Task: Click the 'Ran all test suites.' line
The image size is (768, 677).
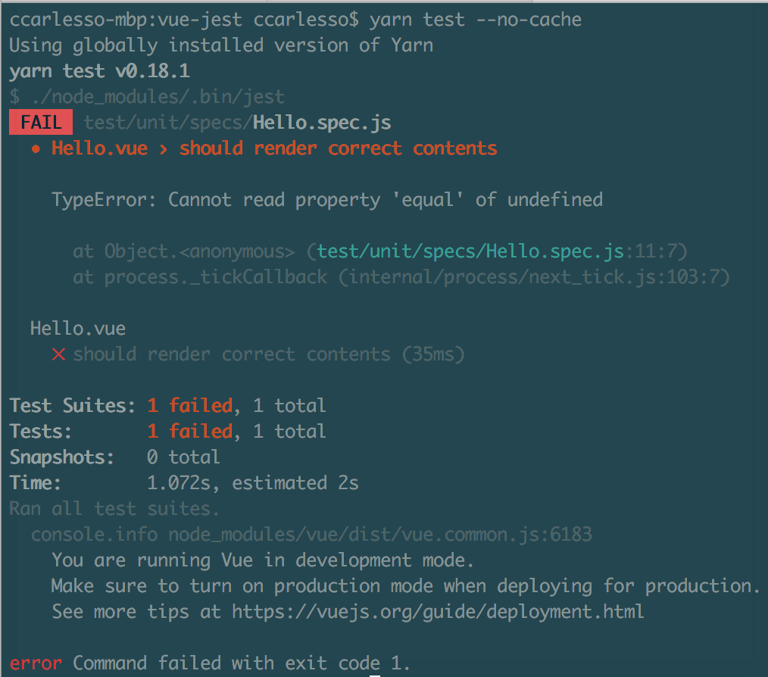Action: coord(114,509)
